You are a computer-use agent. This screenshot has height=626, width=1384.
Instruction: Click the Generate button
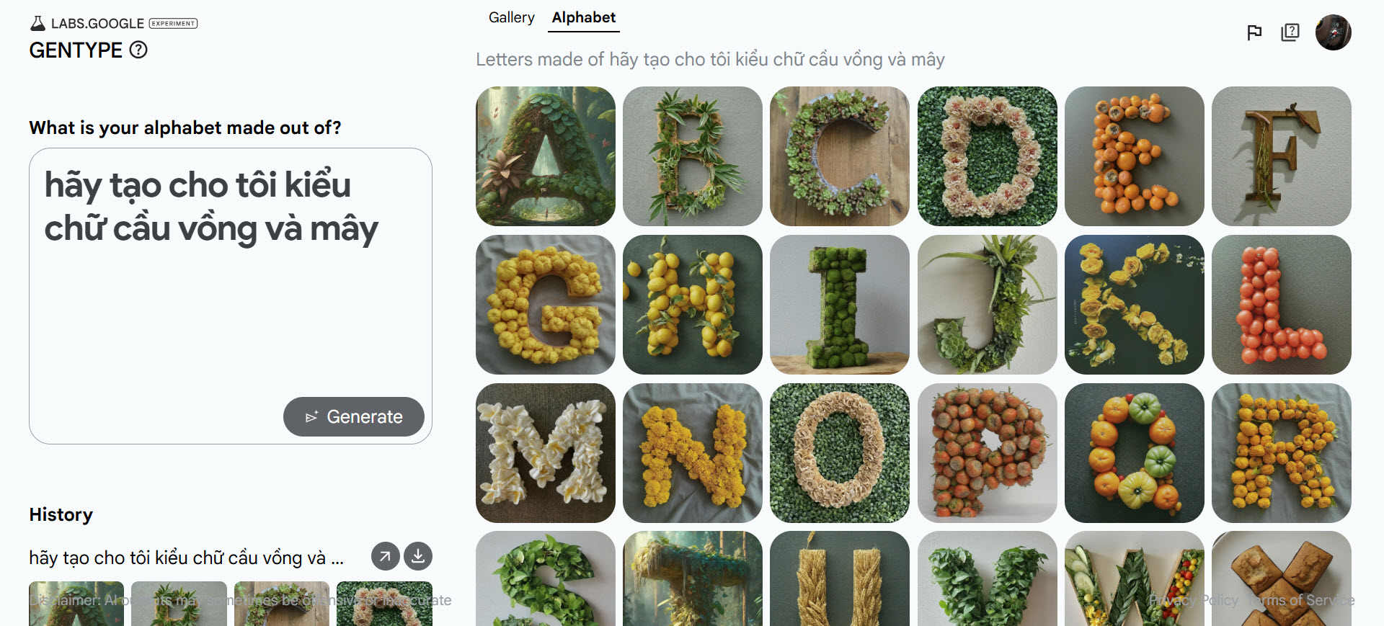[x=354, y=416]
